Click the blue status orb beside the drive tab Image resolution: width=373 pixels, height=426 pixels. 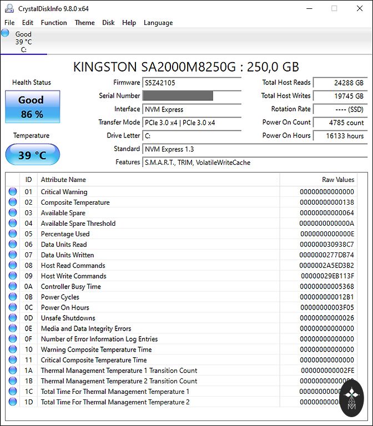[6, 33]
